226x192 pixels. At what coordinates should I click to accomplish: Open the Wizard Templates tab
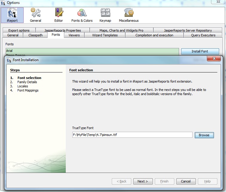pyautogui.click(x=105, y=35)
